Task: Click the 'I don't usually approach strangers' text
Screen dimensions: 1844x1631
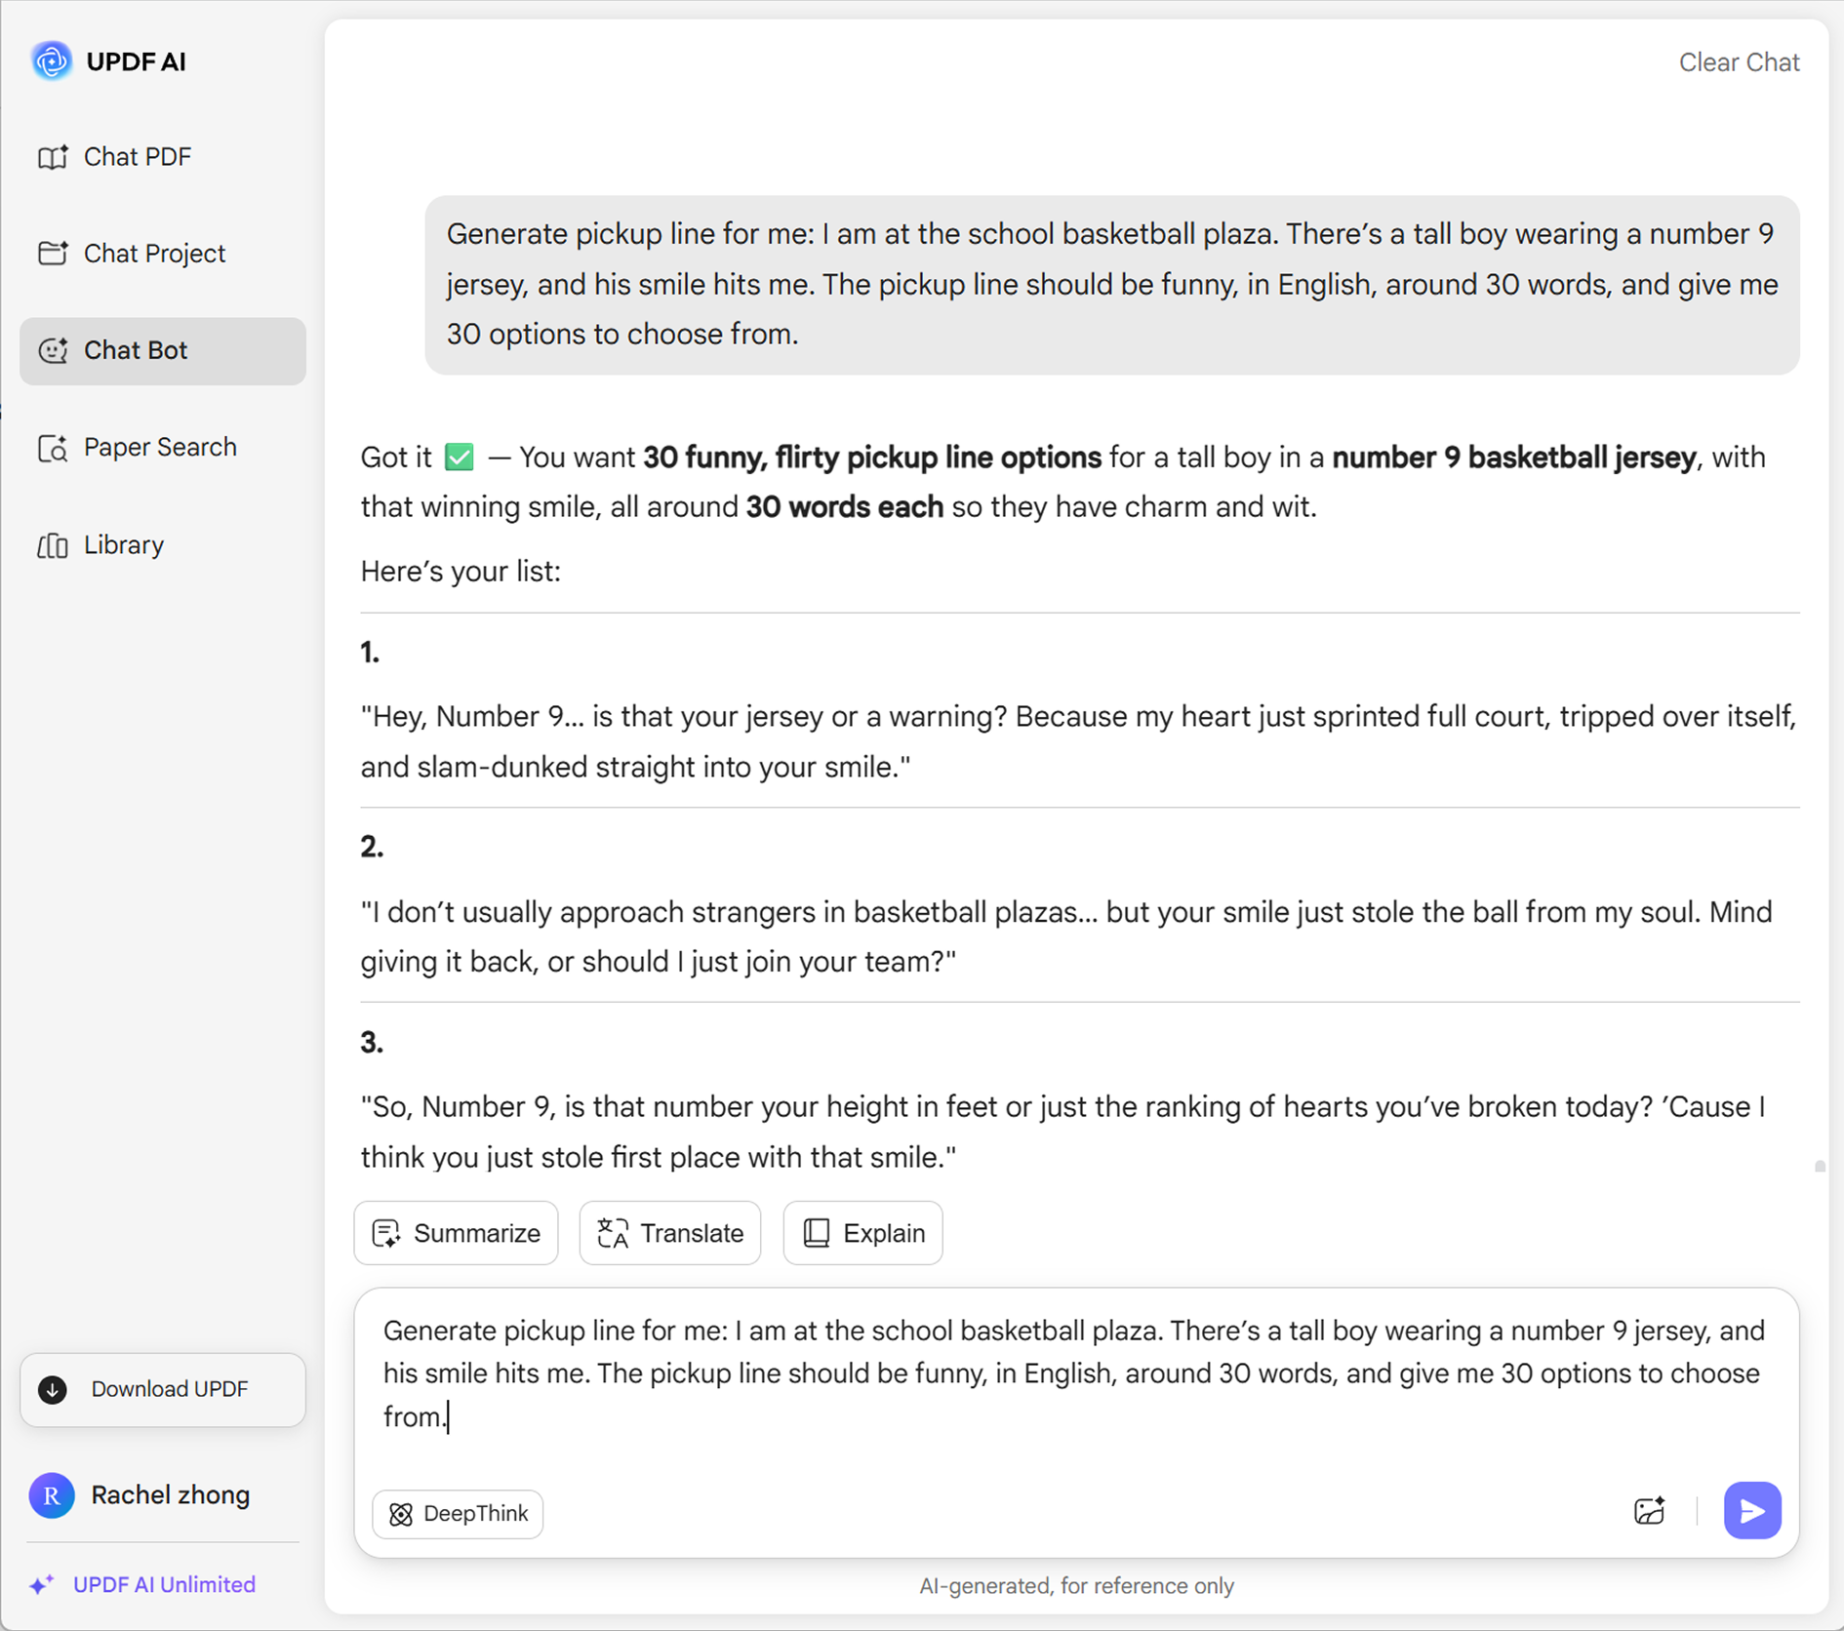Action: click(x=1066, y=937)
